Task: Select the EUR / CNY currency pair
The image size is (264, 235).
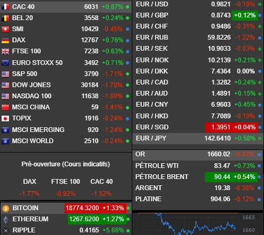Action: pyautogui.click(x=198, y=105)
